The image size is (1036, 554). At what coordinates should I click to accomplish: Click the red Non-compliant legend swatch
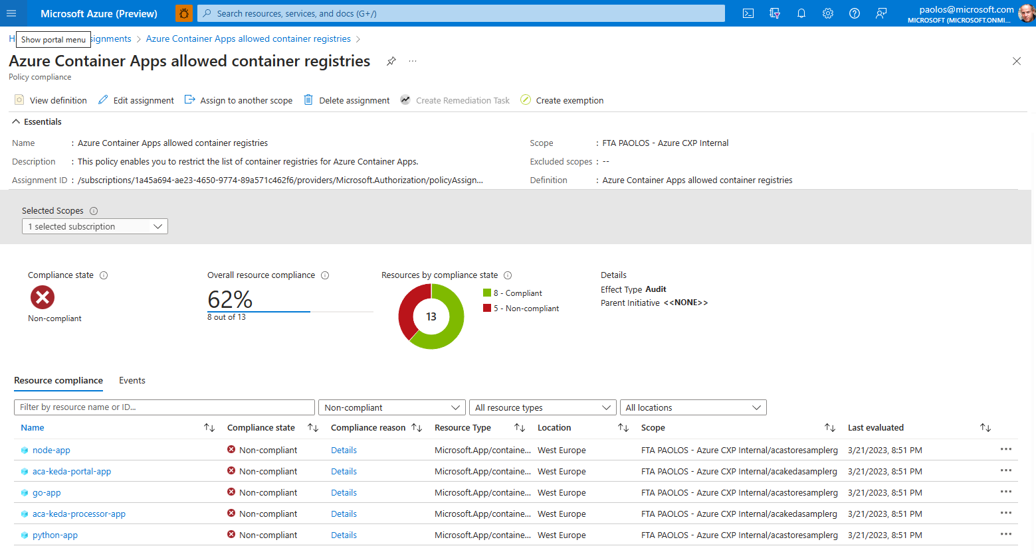[487, 308]
